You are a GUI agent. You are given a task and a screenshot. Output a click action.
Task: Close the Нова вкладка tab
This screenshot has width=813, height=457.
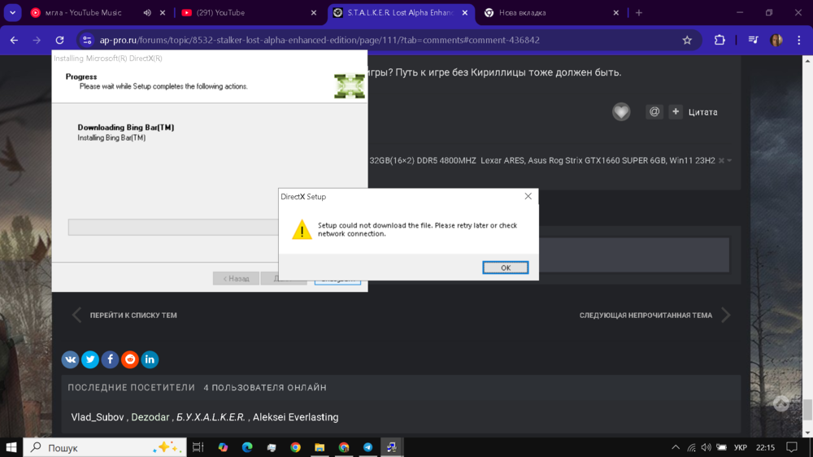pyautogui.click(x=616, y=12)
